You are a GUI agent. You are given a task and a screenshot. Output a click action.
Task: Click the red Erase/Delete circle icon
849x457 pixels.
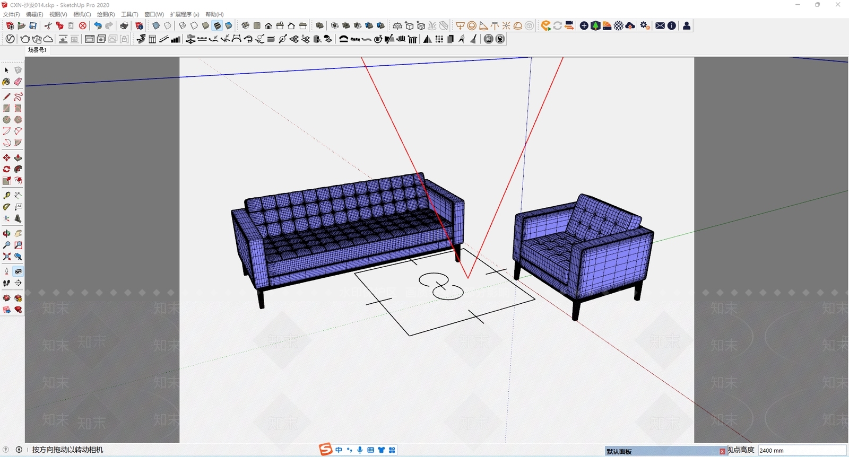[83, 25]
